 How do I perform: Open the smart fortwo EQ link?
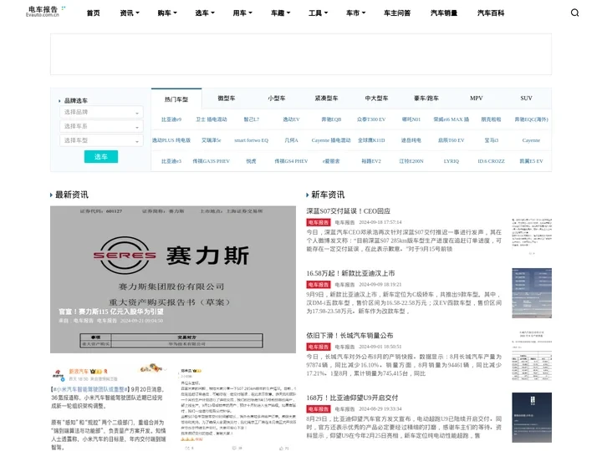[x=251, y=140]
